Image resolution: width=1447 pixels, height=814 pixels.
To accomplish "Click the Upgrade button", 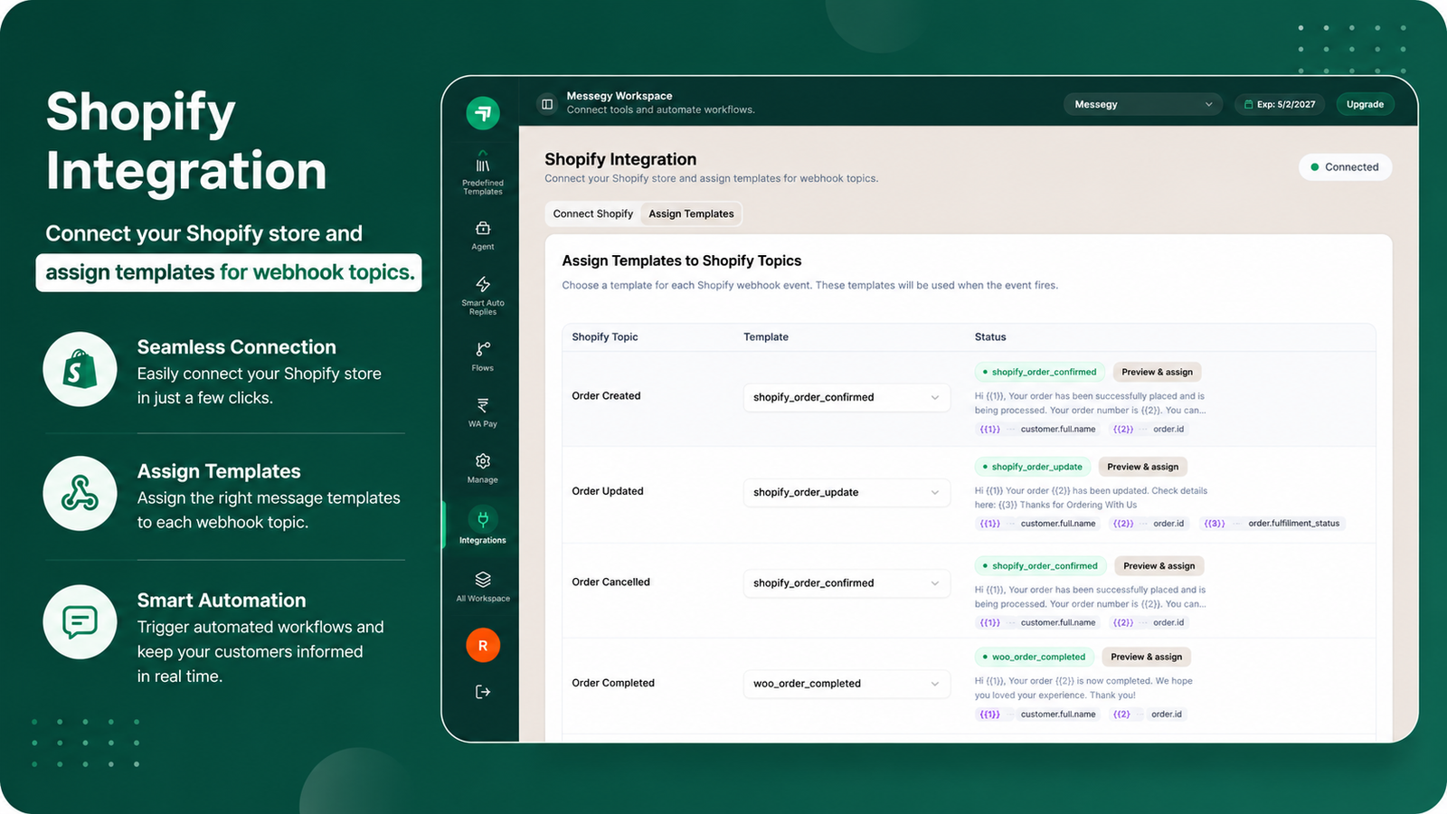I will pos(1365,104).
